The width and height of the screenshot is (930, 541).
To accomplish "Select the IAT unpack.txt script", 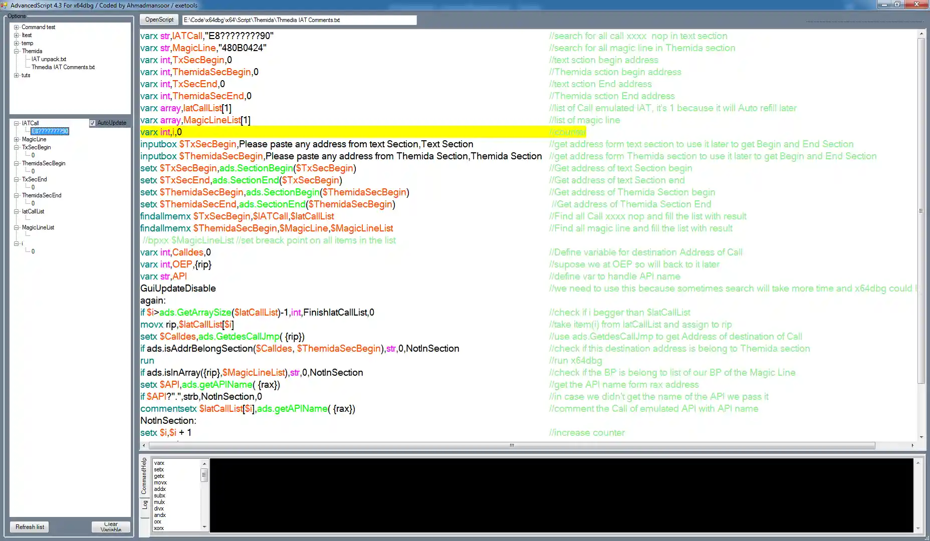I will pyautogui.click(x=49, y=59).
